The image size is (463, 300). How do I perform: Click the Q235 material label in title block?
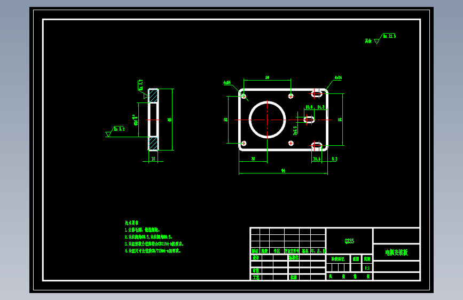(349, 241)
